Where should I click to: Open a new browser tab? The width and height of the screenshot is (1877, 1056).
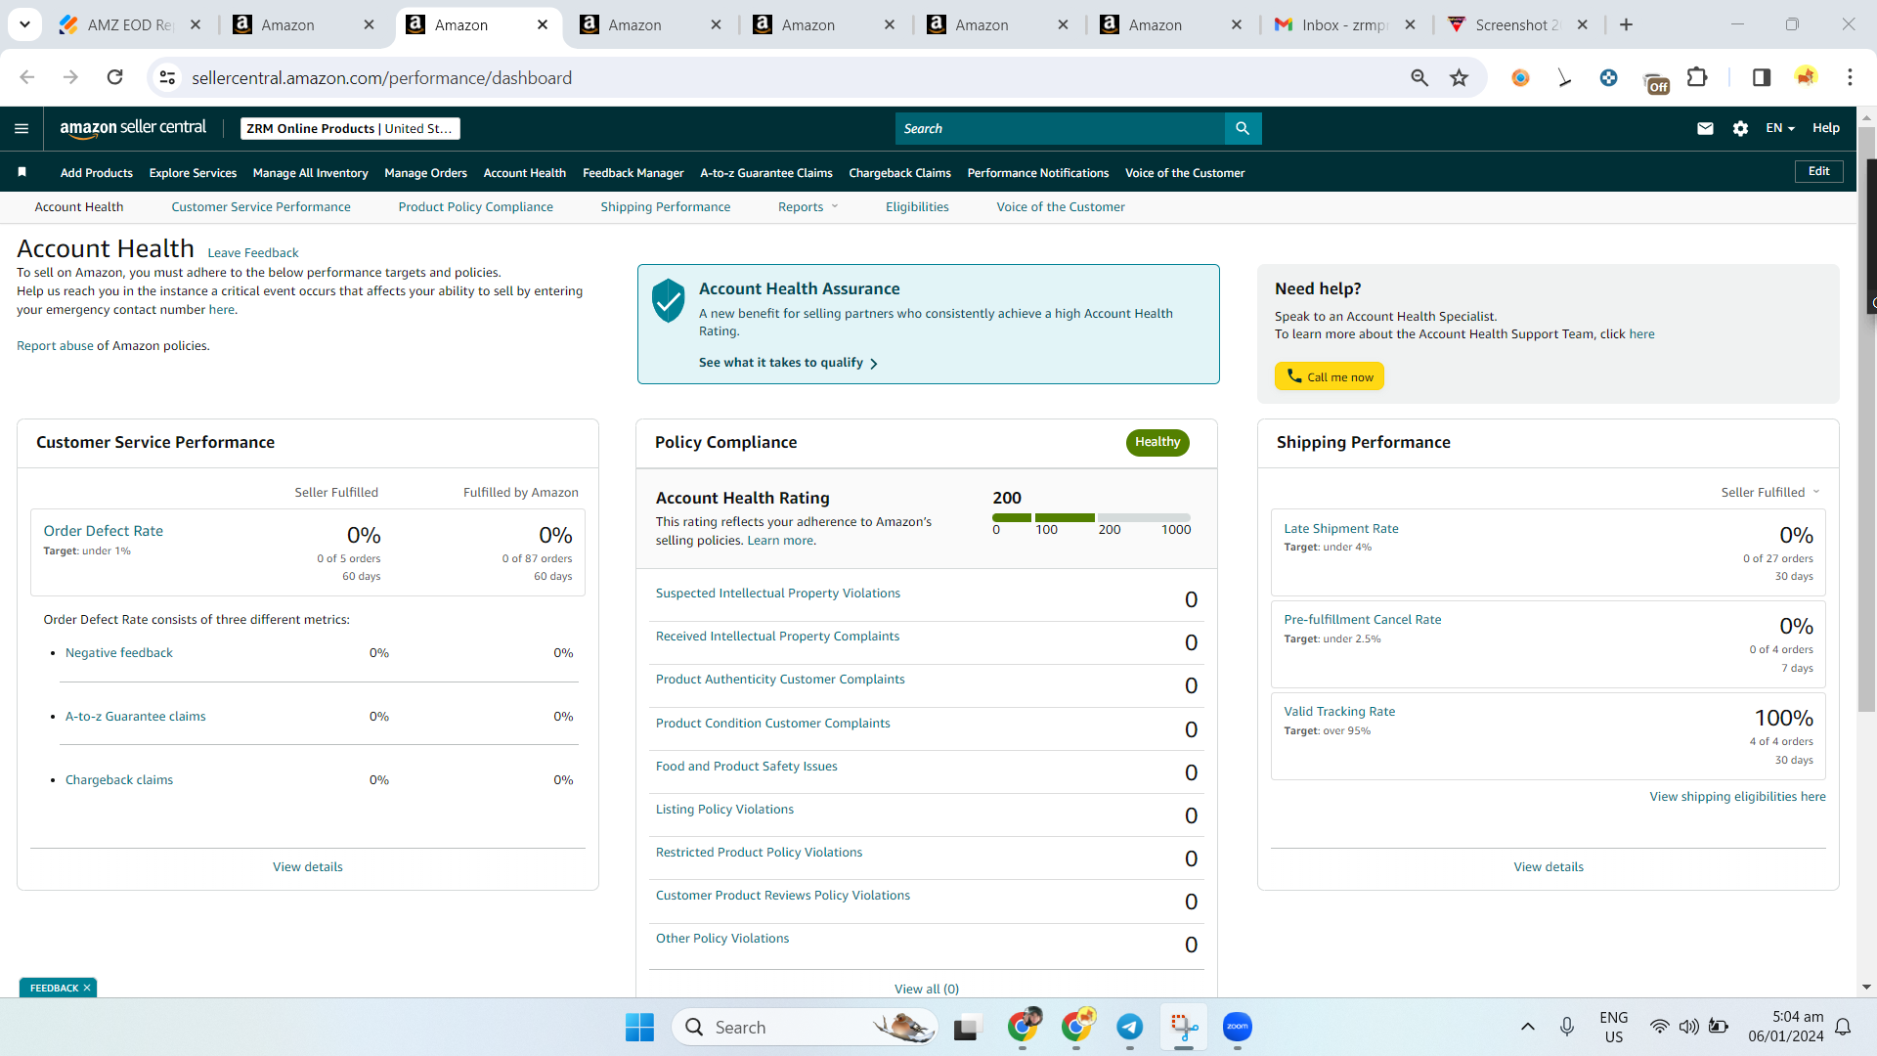[1626, 24]
